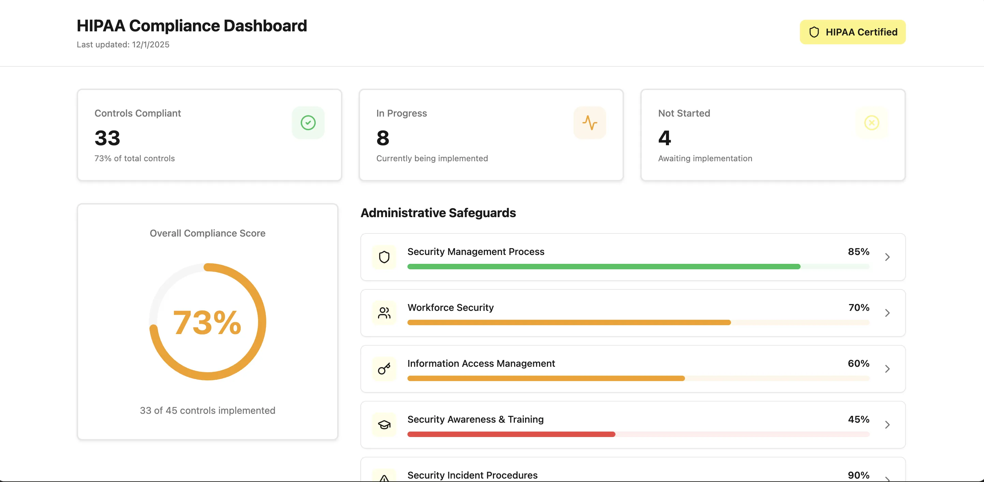The width and height of the screenshot is (984, 482).
Task: Click the Controls Compliant summary card
Action: [209, 135]
